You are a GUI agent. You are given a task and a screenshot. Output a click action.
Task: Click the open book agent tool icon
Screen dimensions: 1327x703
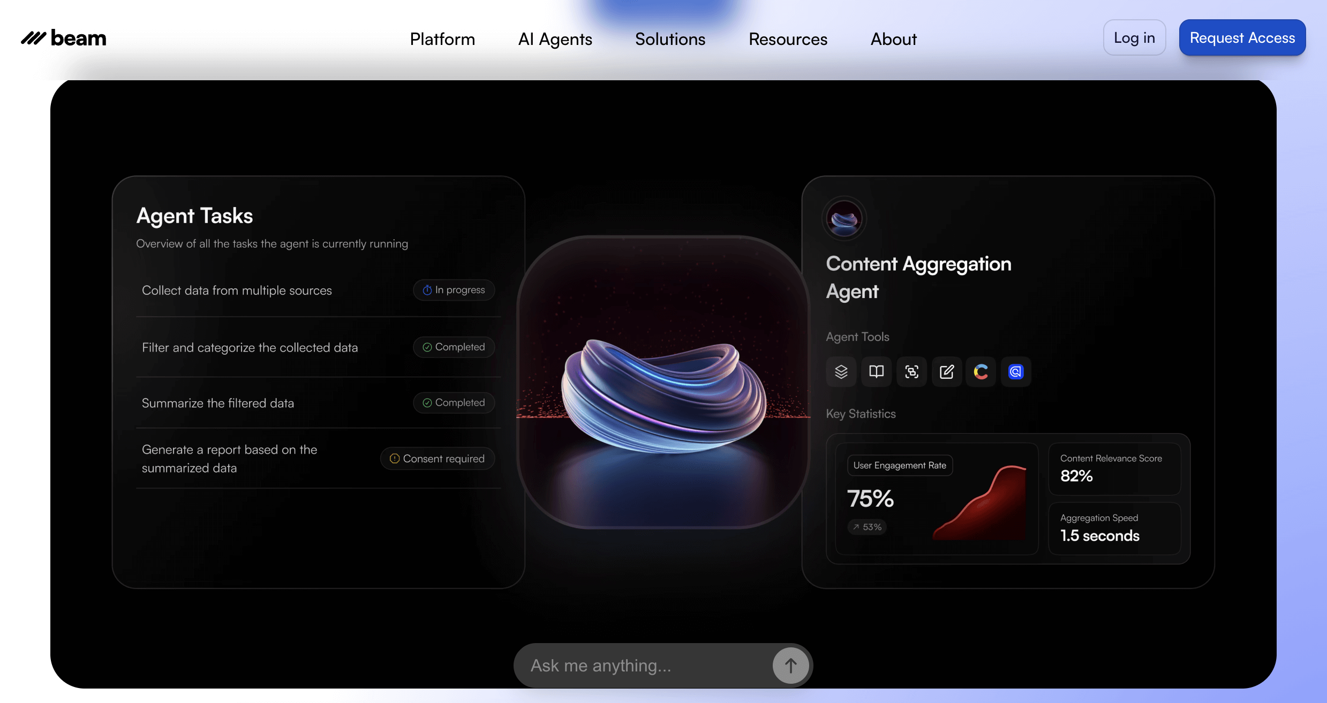tap(876, 371)
